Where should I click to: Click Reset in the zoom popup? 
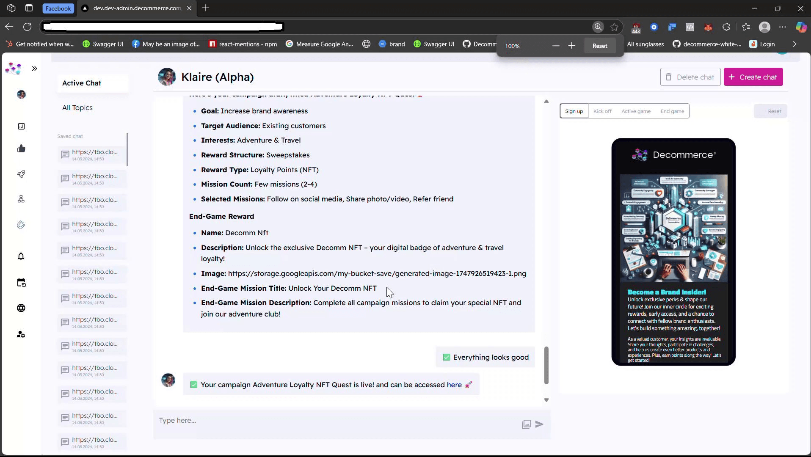point(600,46)
